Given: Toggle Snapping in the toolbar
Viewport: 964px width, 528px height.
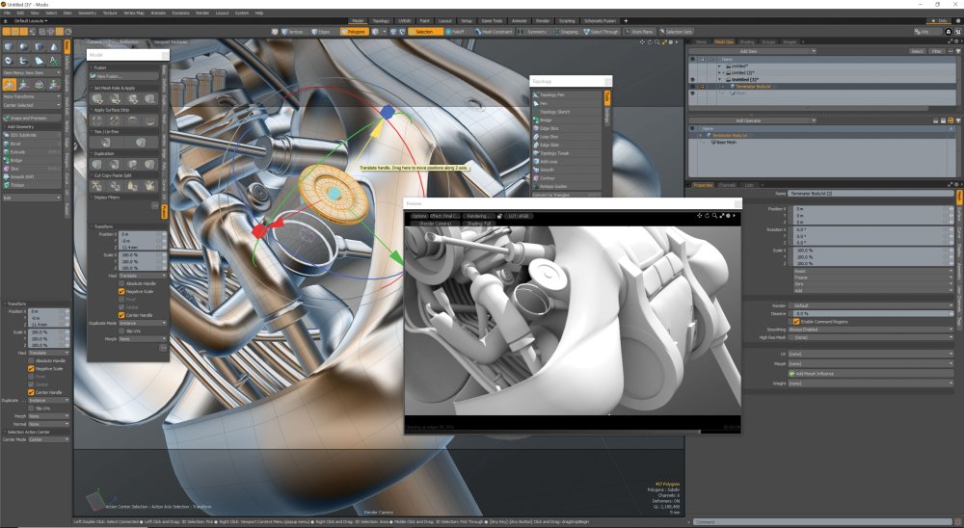Looking at the screenshot, I should pyautogui.click(x=566, y=32).
